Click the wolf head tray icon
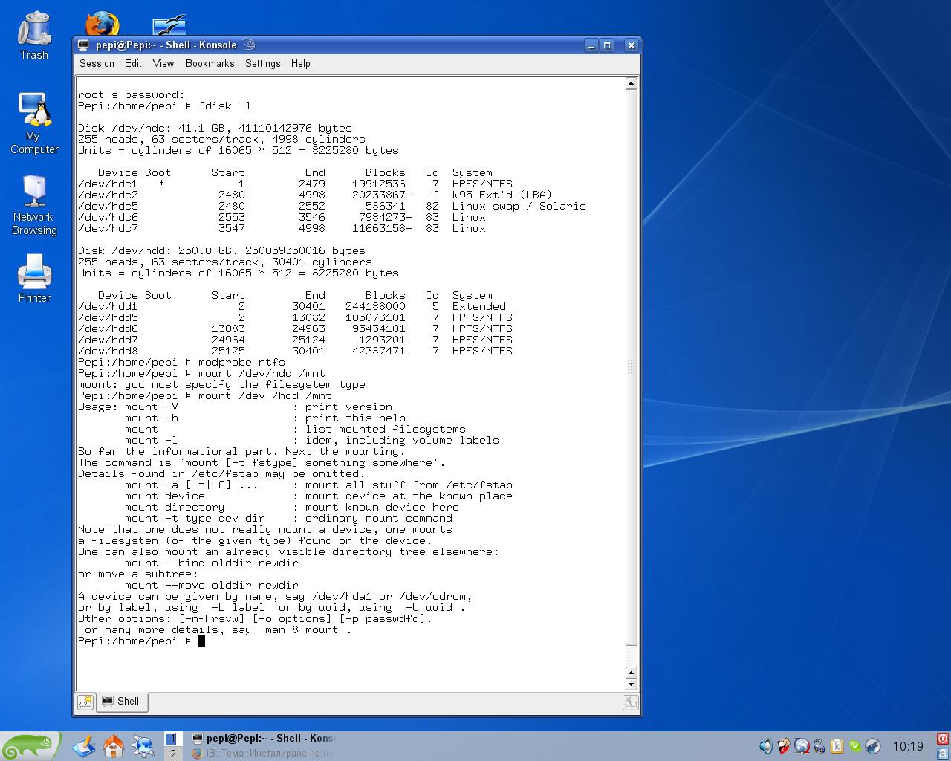The height and width of the screenshot is (761, 951). [x=873, y=746]
